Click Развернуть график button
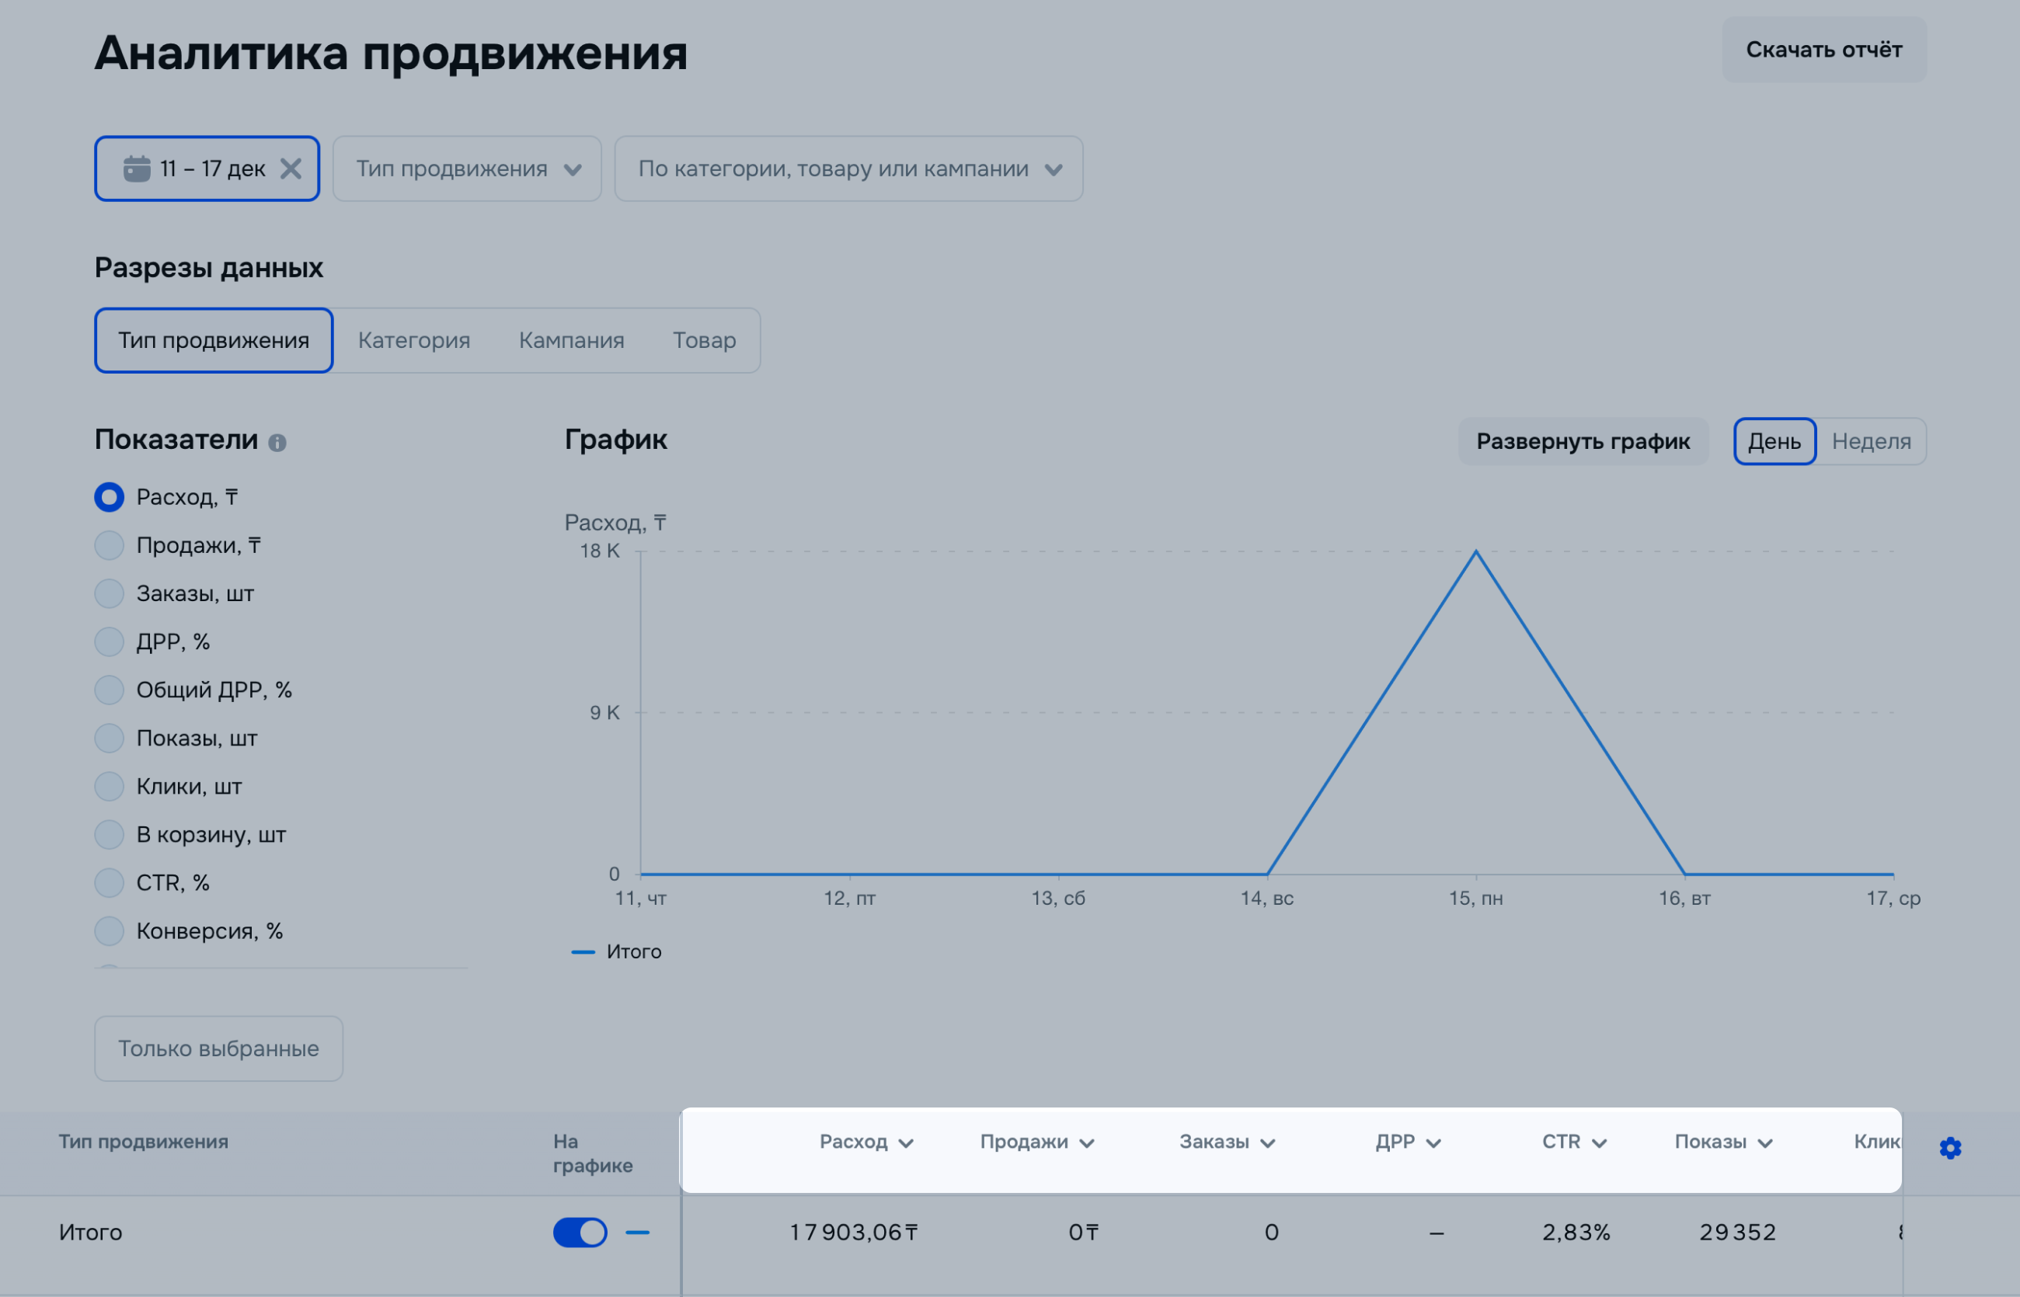2020x1297 pixels. tap(1583, 441)
